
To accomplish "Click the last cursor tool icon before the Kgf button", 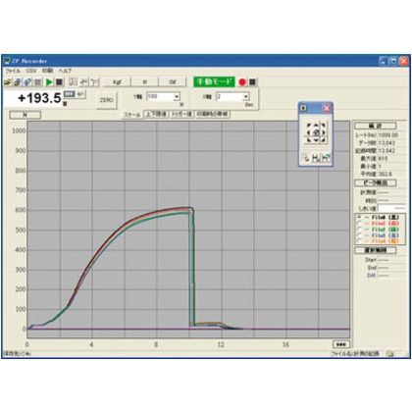I will tap(95, 81).
